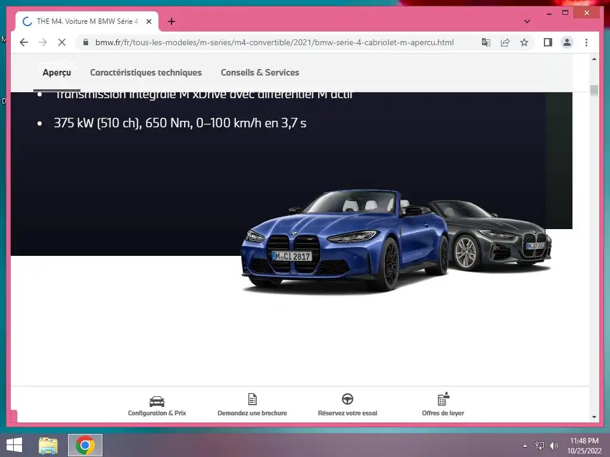This screenshot has width=610, height=457.
Task: Open Chrome's three-dot menu
Action: 586,42
